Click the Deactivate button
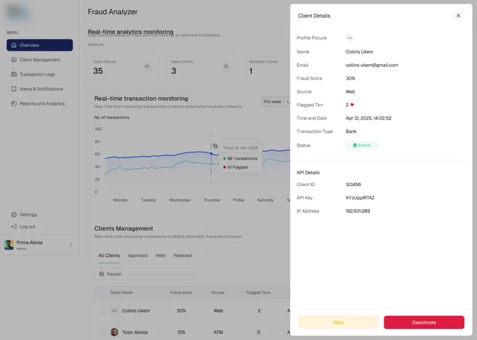 [424, 322]
